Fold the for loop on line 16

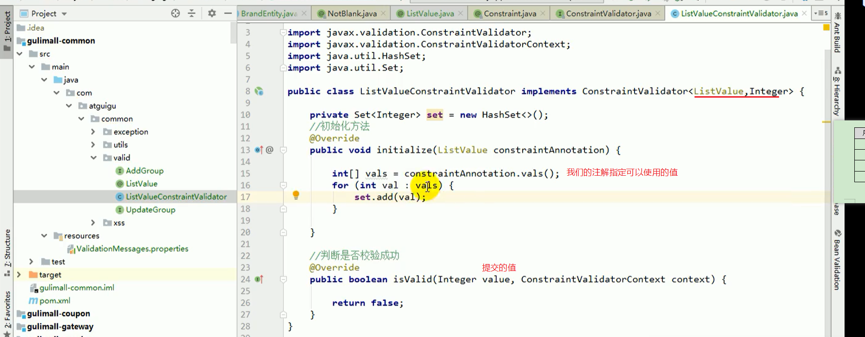[283, 185]
